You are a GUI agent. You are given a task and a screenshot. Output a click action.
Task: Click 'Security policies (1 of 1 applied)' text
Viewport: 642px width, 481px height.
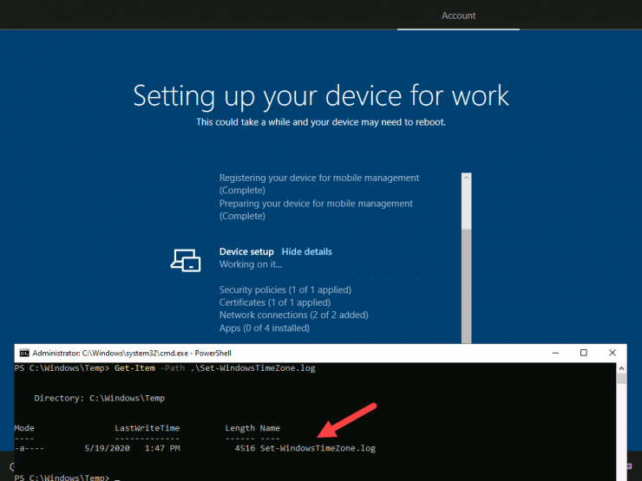point(285,290)
